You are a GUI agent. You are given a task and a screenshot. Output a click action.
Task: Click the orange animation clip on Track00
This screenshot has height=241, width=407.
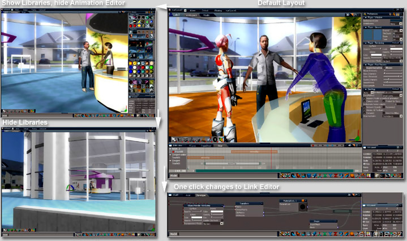255,151
